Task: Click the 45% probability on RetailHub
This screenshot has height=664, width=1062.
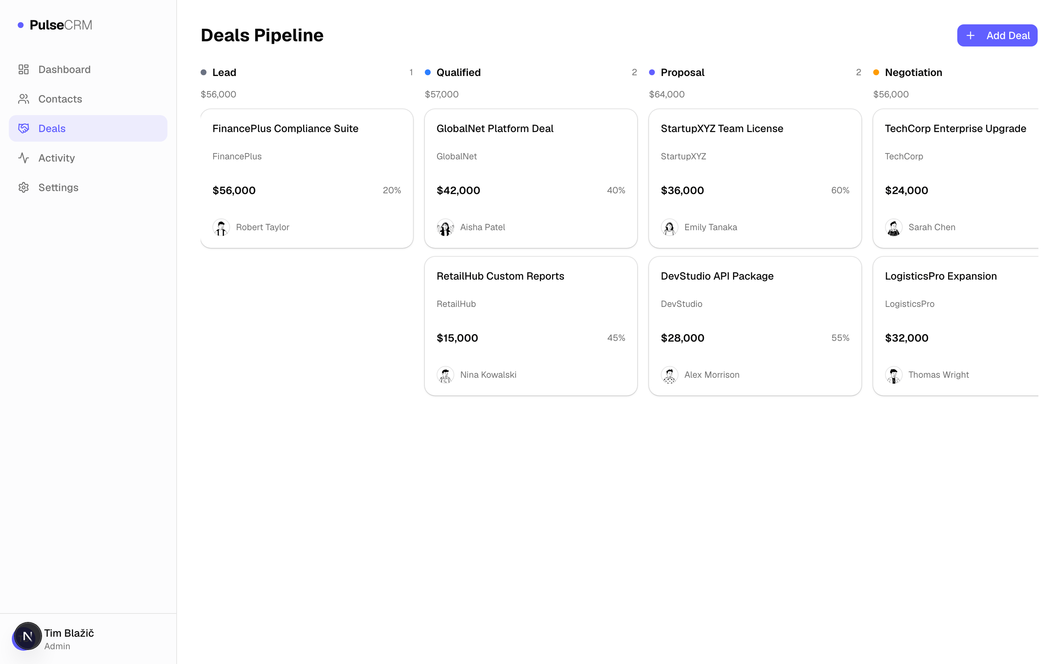Action: pyautogui.click(x=616, y=338)
